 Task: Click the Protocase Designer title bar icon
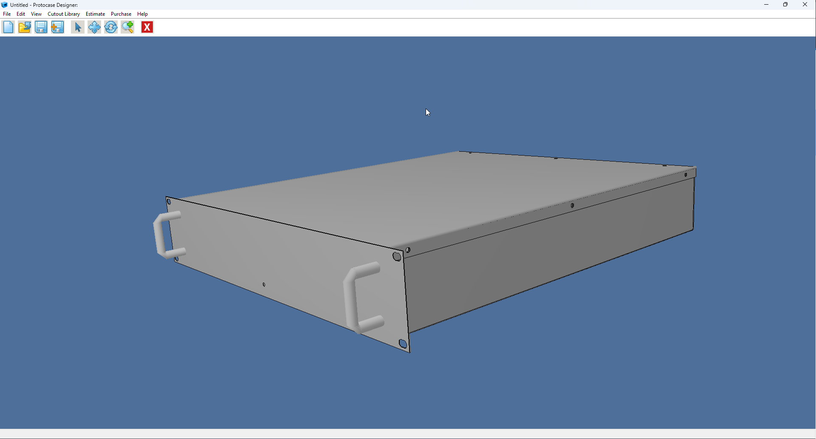4,5
